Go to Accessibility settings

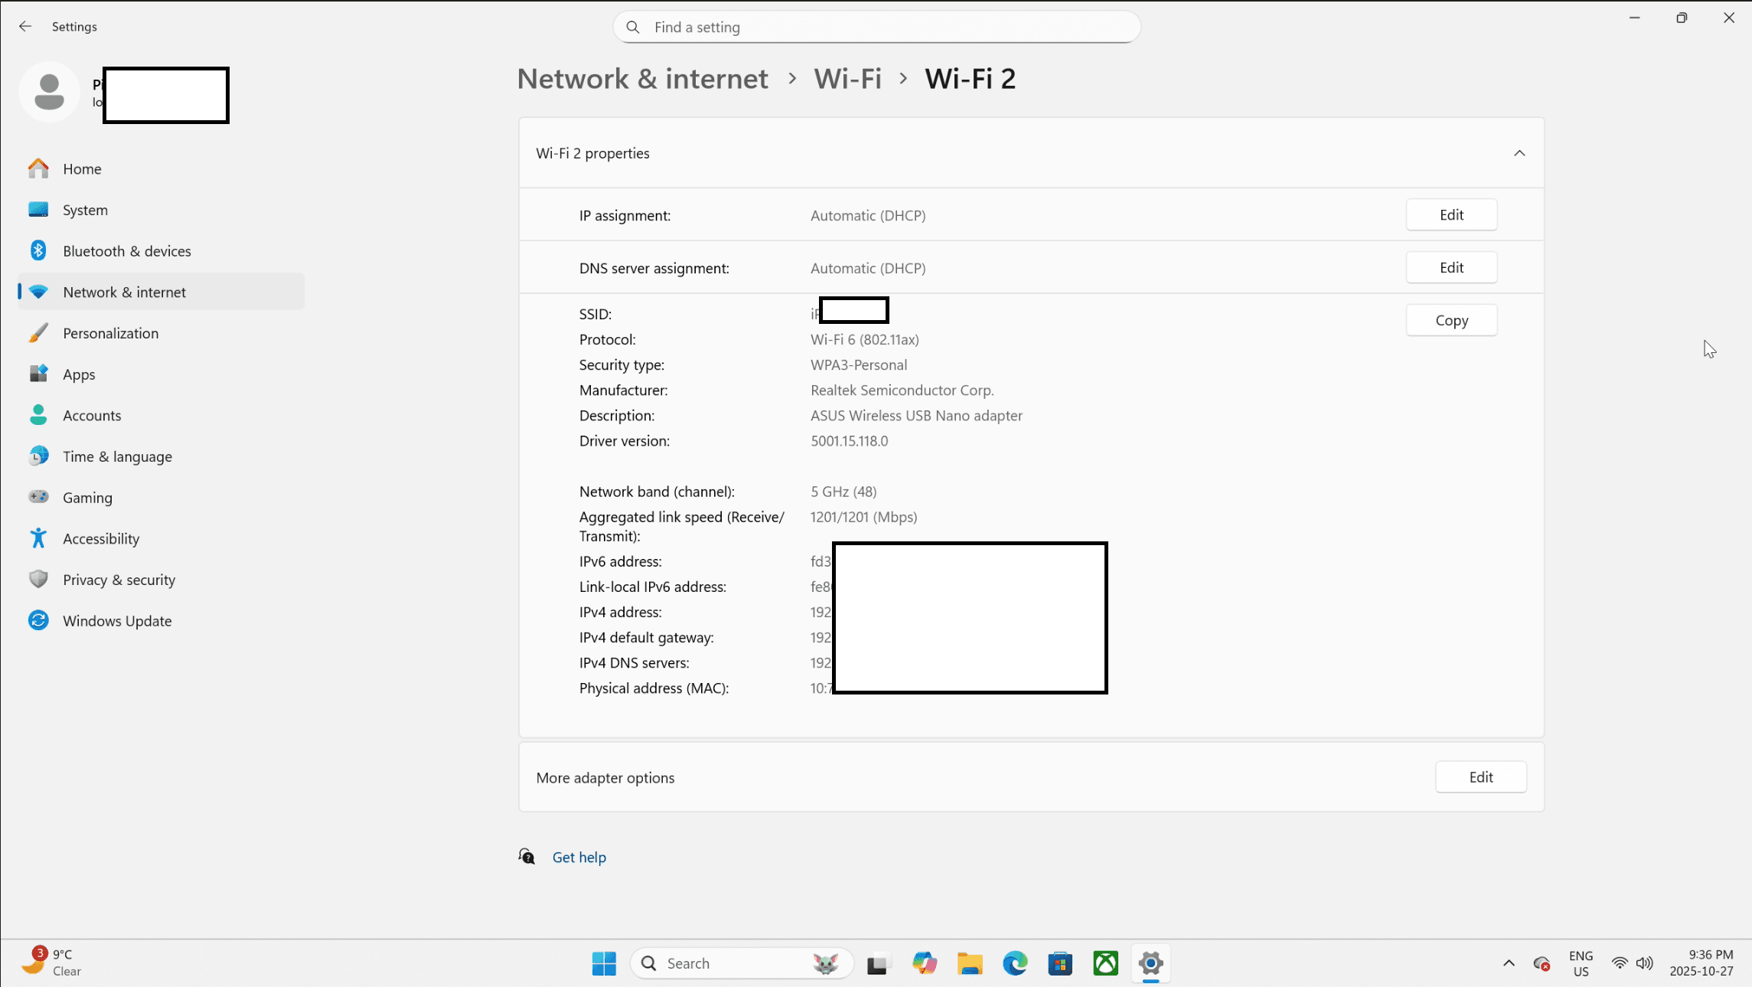click(x=101, y=538)
